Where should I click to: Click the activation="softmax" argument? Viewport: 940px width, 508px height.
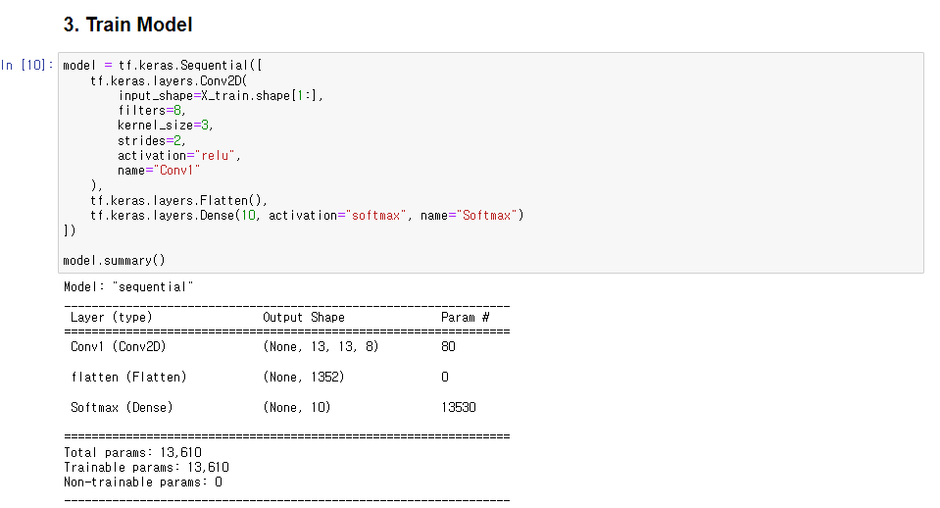point(337,216)
